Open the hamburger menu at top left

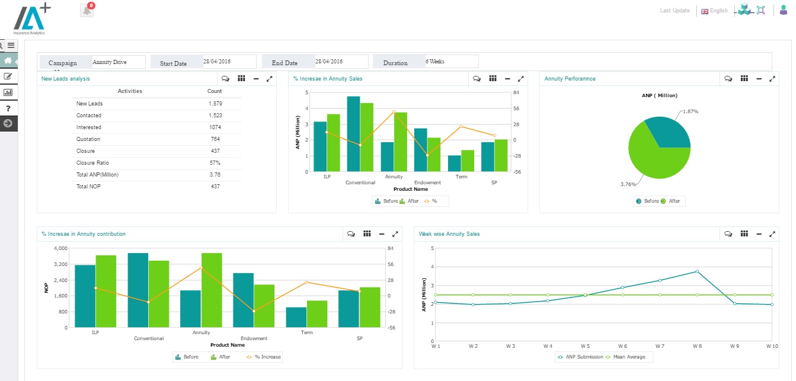tap(11, 45)
